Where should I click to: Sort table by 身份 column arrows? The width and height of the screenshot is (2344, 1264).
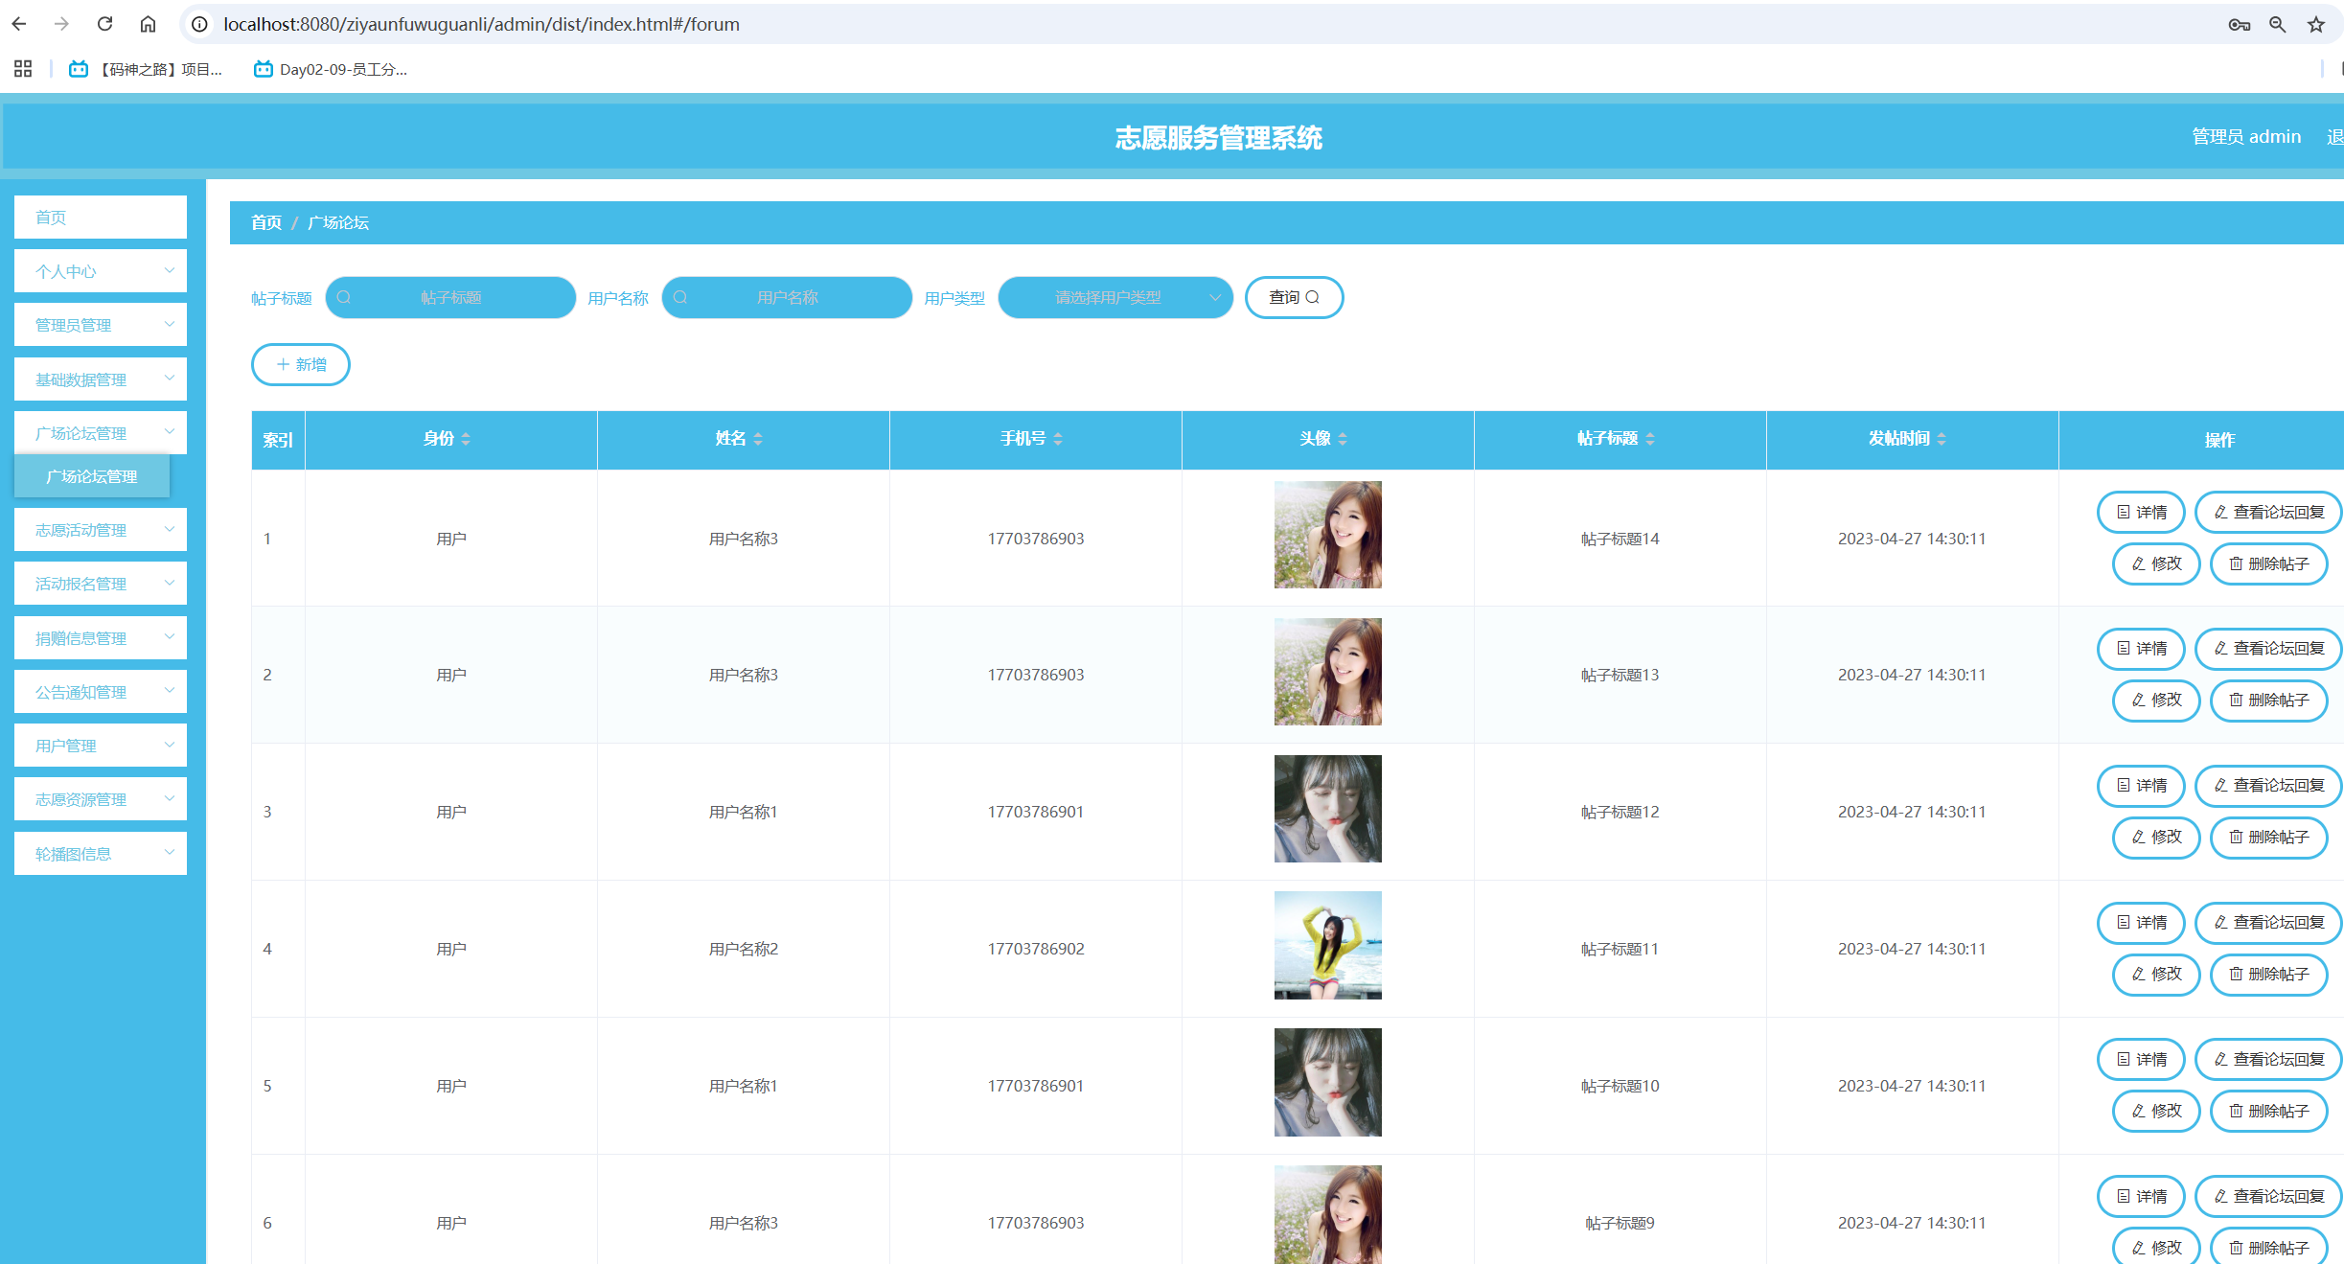[x=466, y=439]
